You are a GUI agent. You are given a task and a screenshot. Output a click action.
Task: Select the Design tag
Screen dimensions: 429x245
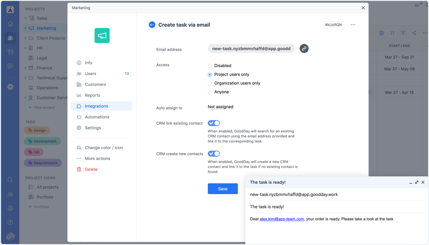pyautogui.click(x=37, y=130)
